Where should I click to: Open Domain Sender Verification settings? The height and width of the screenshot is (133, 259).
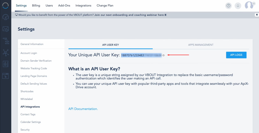tap(36, 61)
